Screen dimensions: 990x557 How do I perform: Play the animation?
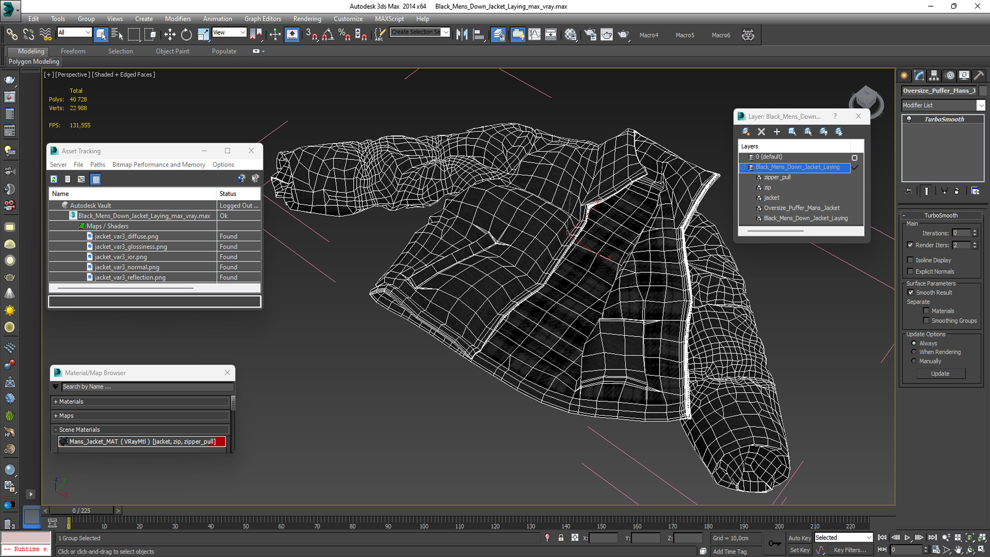907,537
